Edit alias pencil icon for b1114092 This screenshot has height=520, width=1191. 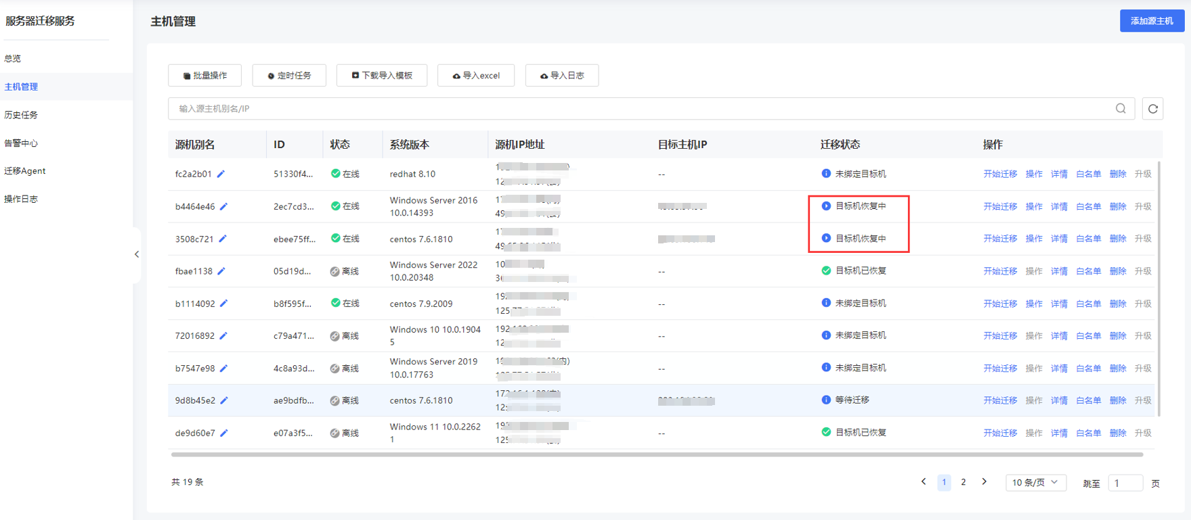(x=223, y=304)
